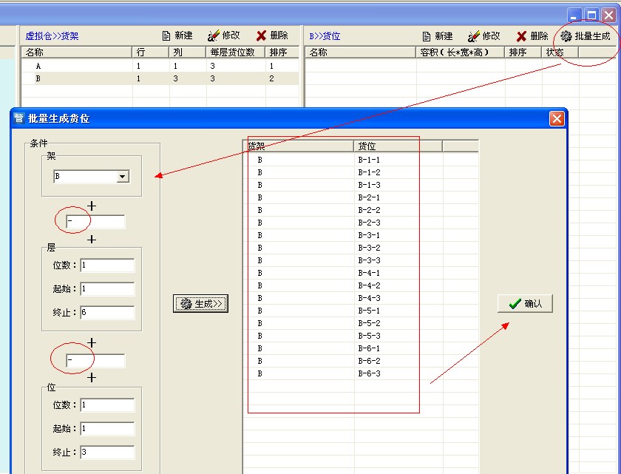Open the 架 shelf dropdown showing B

click(92, 176)
